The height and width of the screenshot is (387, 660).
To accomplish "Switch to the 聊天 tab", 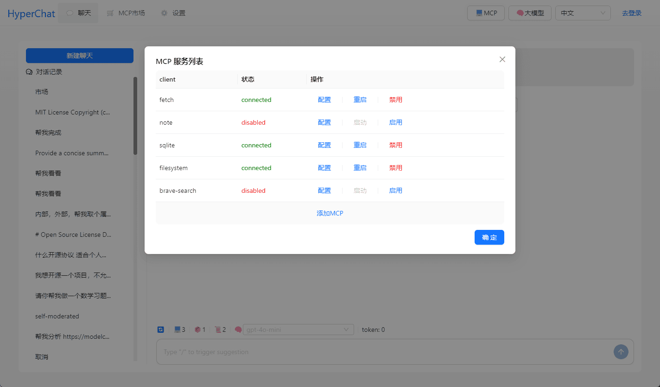I will [78, 13].
